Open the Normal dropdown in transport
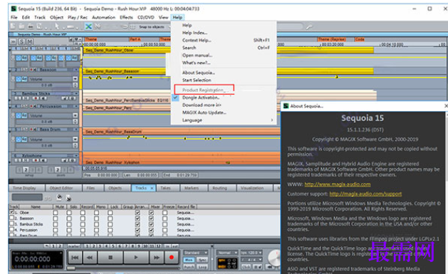Viewport: 448px width, 274px height. click(227, 253)
